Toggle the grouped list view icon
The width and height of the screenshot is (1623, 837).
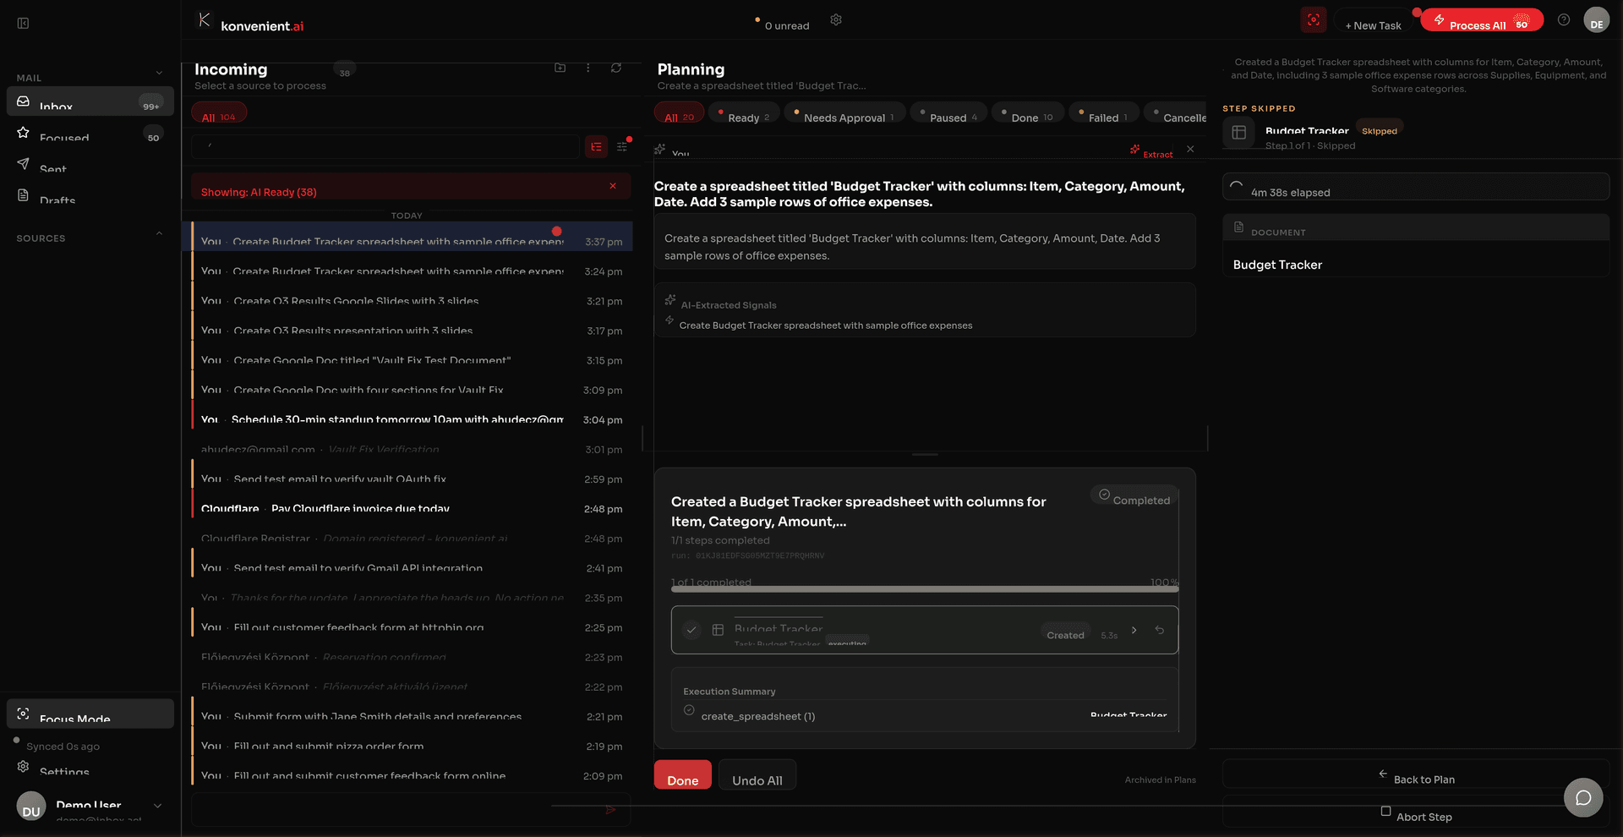click(x=596, y=146)
